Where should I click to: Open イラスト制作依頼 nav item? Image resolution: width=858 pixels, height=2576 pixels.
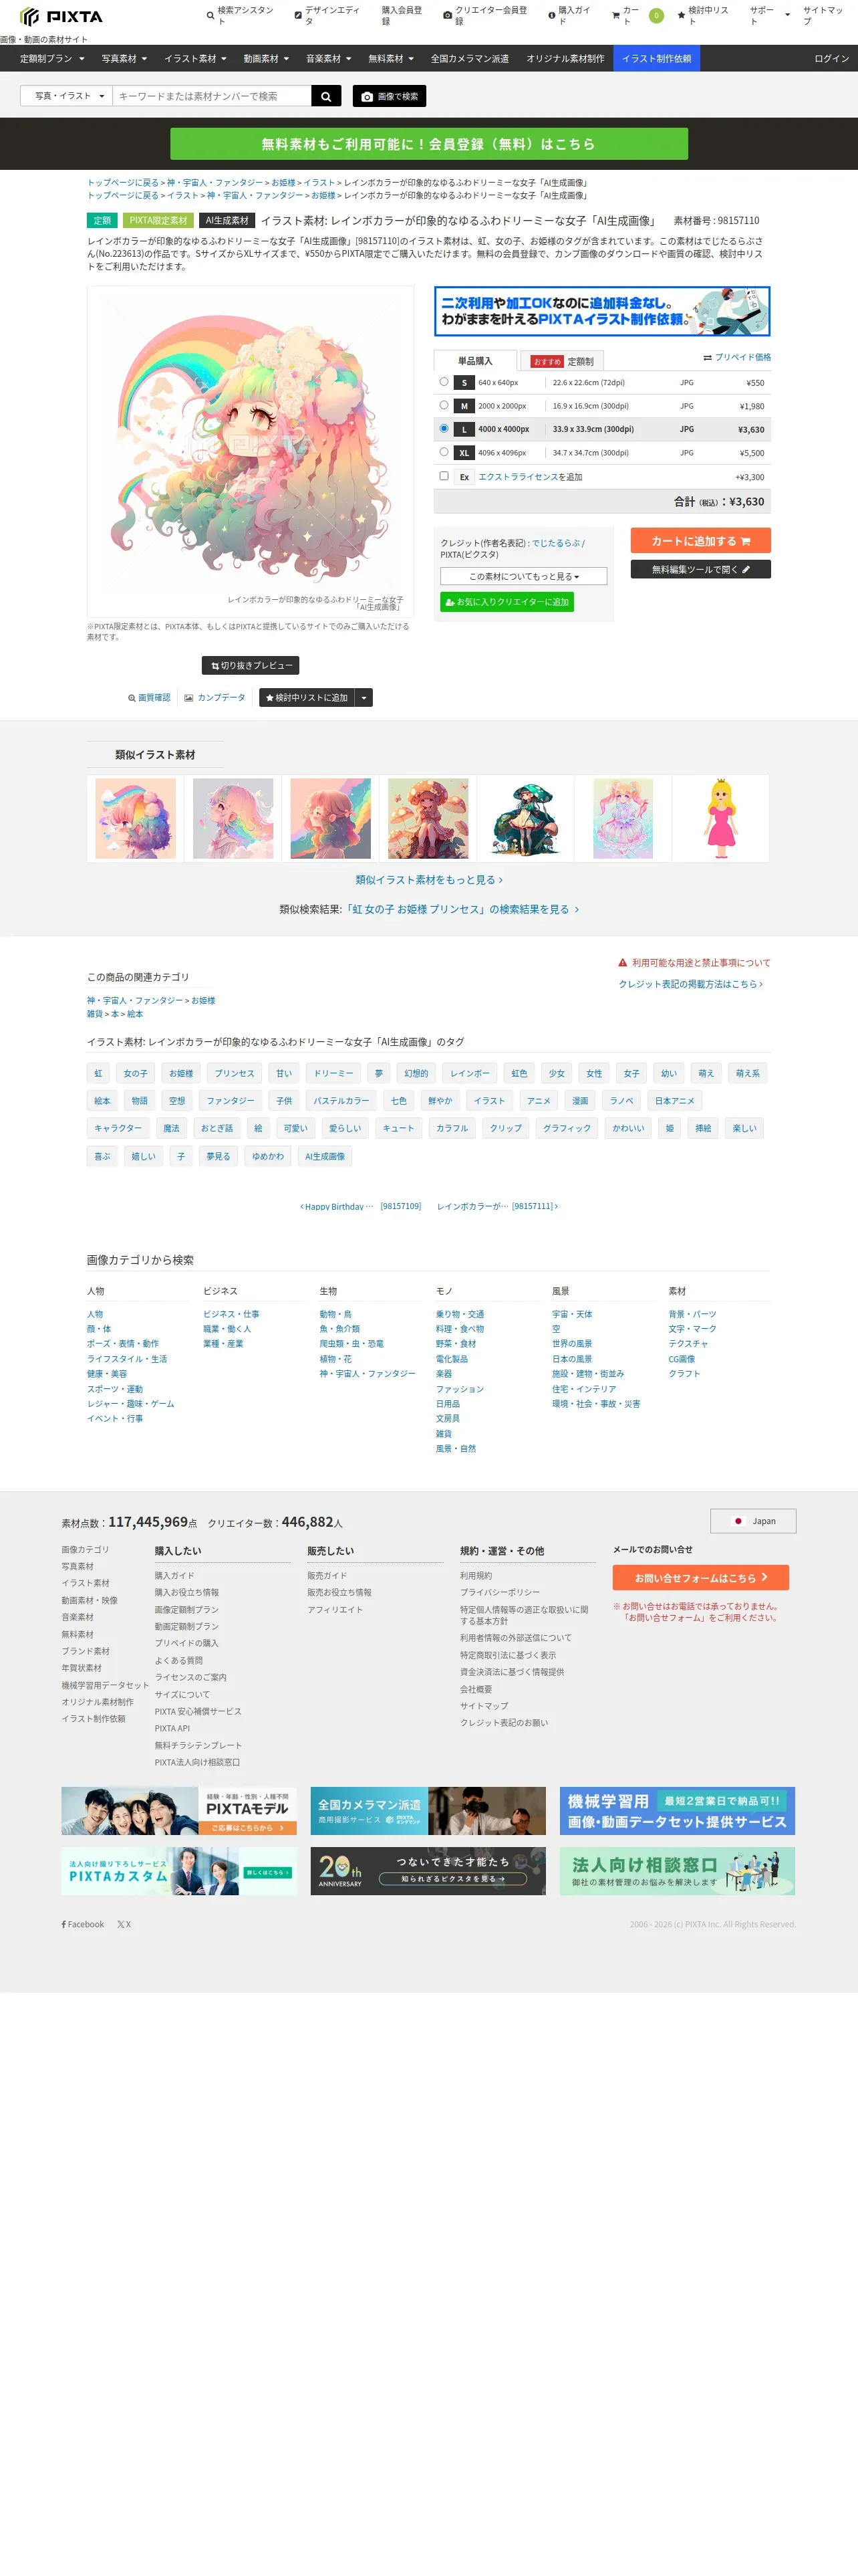(656, 59)
